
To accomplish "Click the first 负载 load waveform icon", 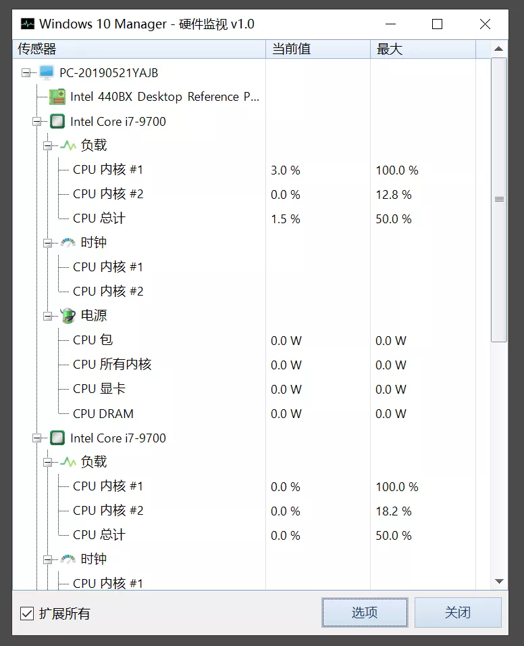I will 68,145.
